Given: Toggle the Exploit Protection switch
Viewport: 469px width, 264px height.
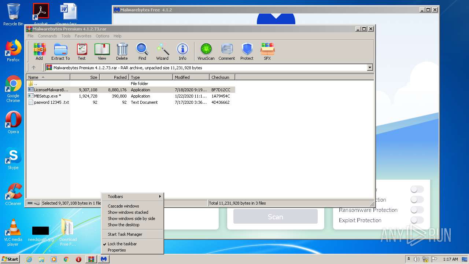Looking at the screenshot, I should point(417,220).
